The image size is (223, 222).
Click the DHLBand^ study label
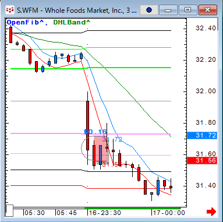(72, 22)
